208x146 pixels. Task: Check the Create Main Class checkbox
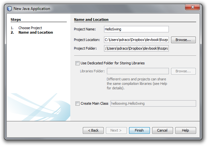77,103
